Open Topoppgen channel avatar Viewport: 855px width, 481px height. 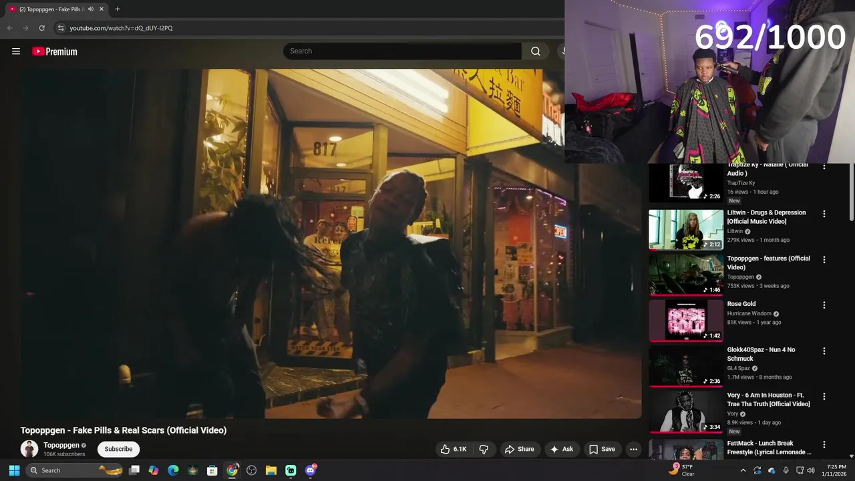click(x=29, y=449)
